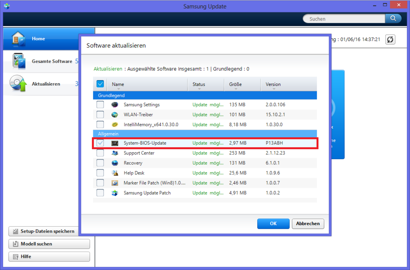Click the IntelliMemory row icon
Screen dimensions: 410x270
[115, 125]
